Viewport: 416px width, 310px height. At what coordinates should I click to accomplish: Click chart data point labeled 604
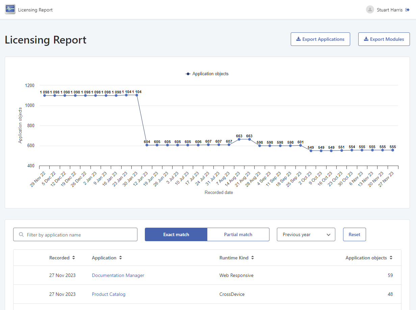pos(147,145)
